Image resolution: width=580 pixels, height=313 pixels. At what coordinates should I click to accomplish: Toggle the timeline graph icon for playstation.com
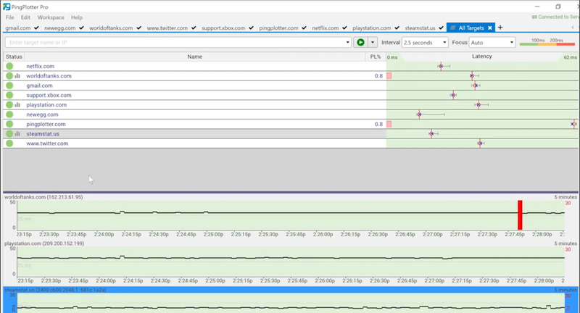(17, 105)
